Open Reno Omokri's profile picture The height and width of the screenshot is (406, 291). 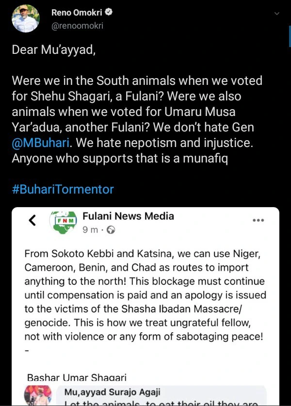(x=26, y=19)
